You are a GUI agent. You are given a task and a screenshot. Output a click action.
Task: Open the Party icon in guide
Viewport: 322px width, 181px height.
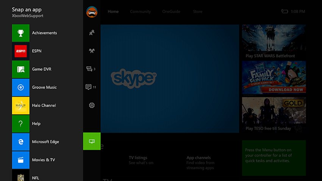[92, 51]
